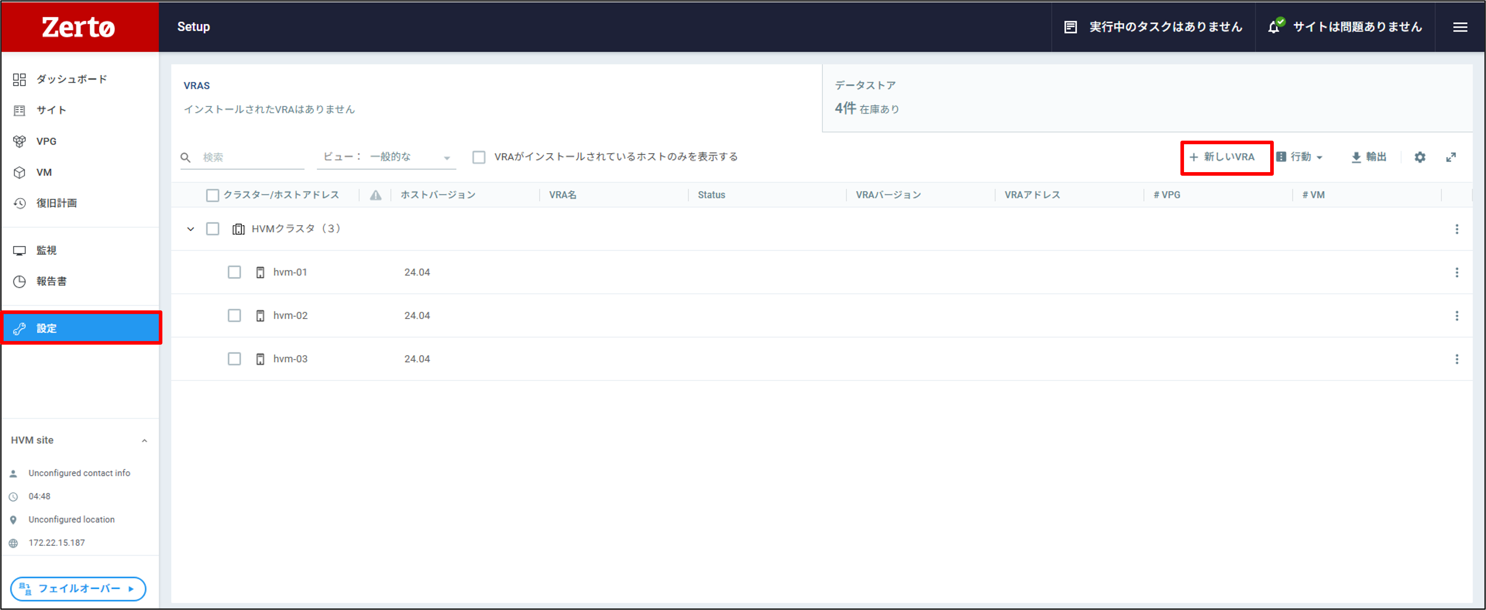Select the データストア summary tab
Viewport: 1486px width, 610px height.
click(1147, 98)
